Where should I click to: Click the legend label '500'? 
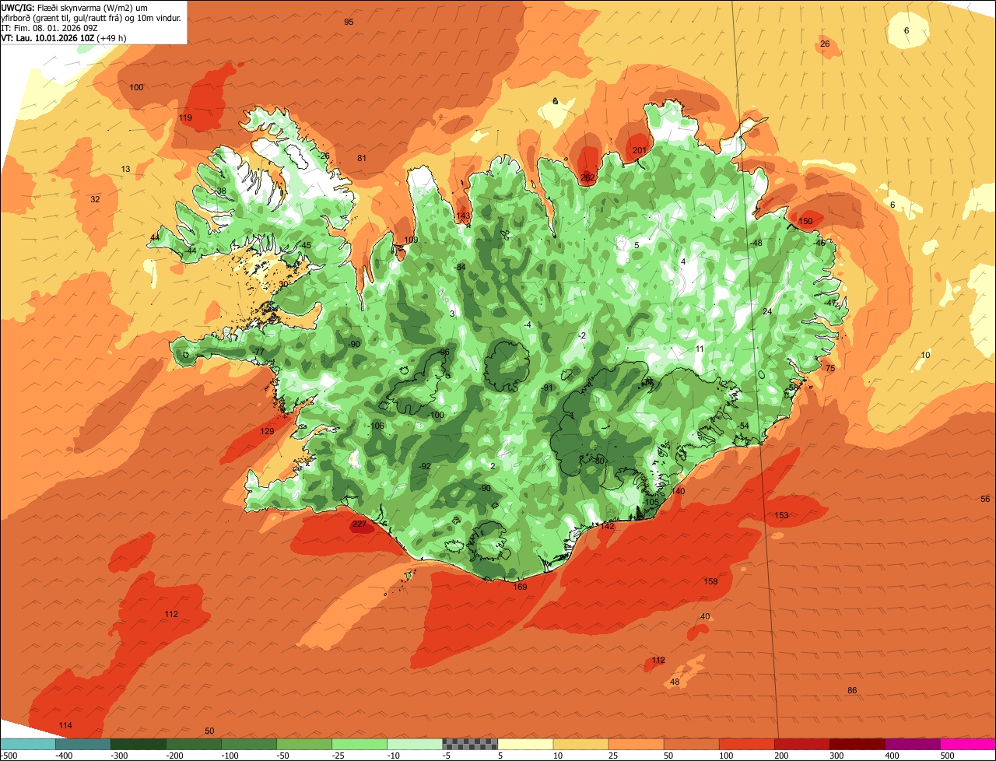947,756
